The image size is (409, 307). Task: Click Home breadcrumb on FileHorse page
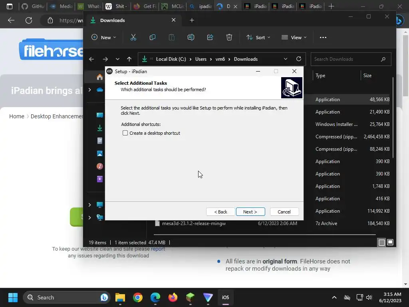coord(17,116)
